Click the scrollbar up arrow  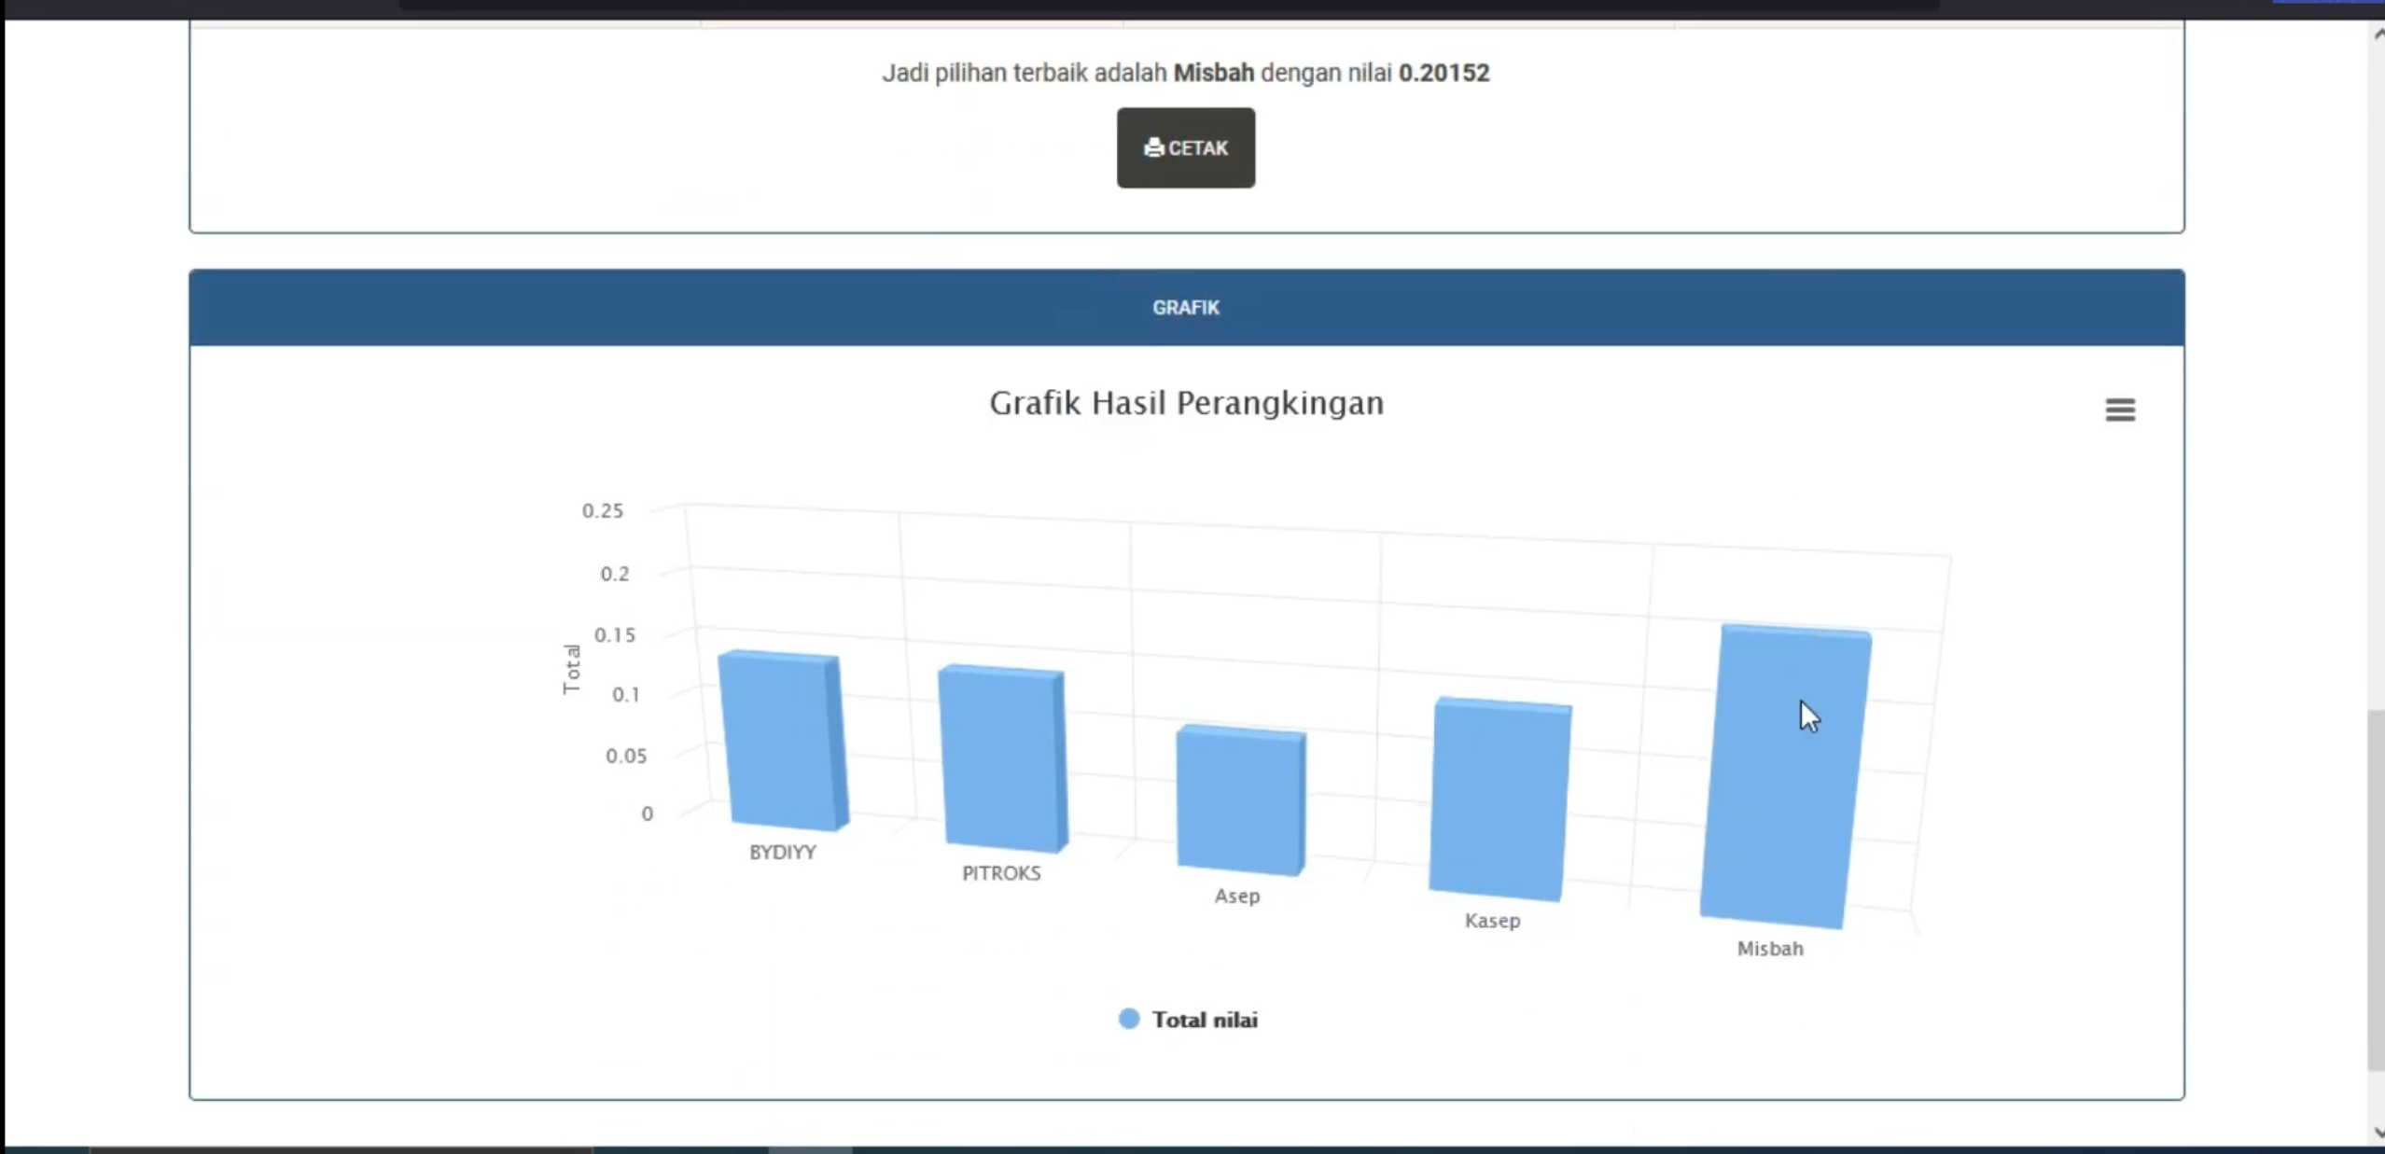[x=2378, y=35]
